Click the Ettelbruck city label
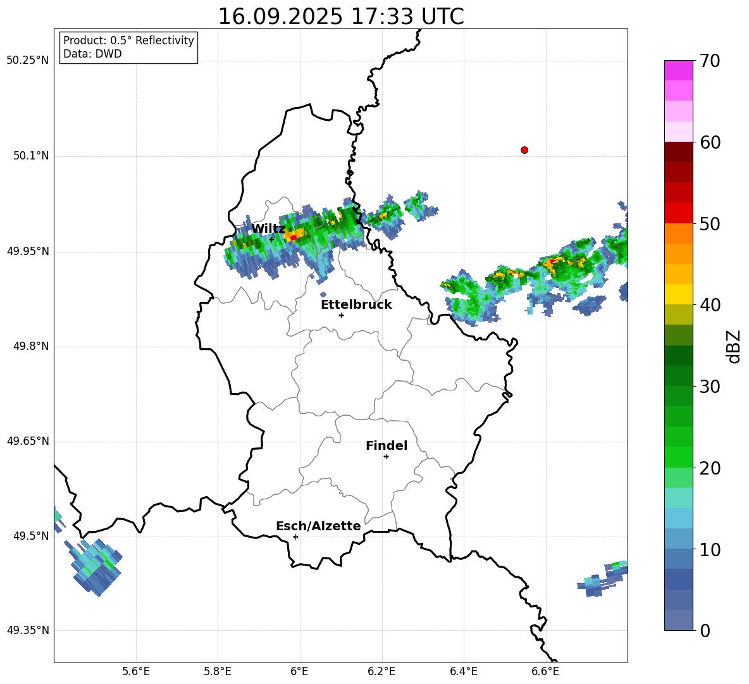This screenshot has width=749, height=684. pos(356,305)
